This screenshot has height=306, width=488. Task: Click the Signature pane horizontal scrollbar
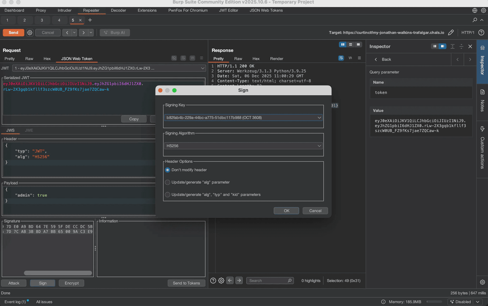click(58, 273)
